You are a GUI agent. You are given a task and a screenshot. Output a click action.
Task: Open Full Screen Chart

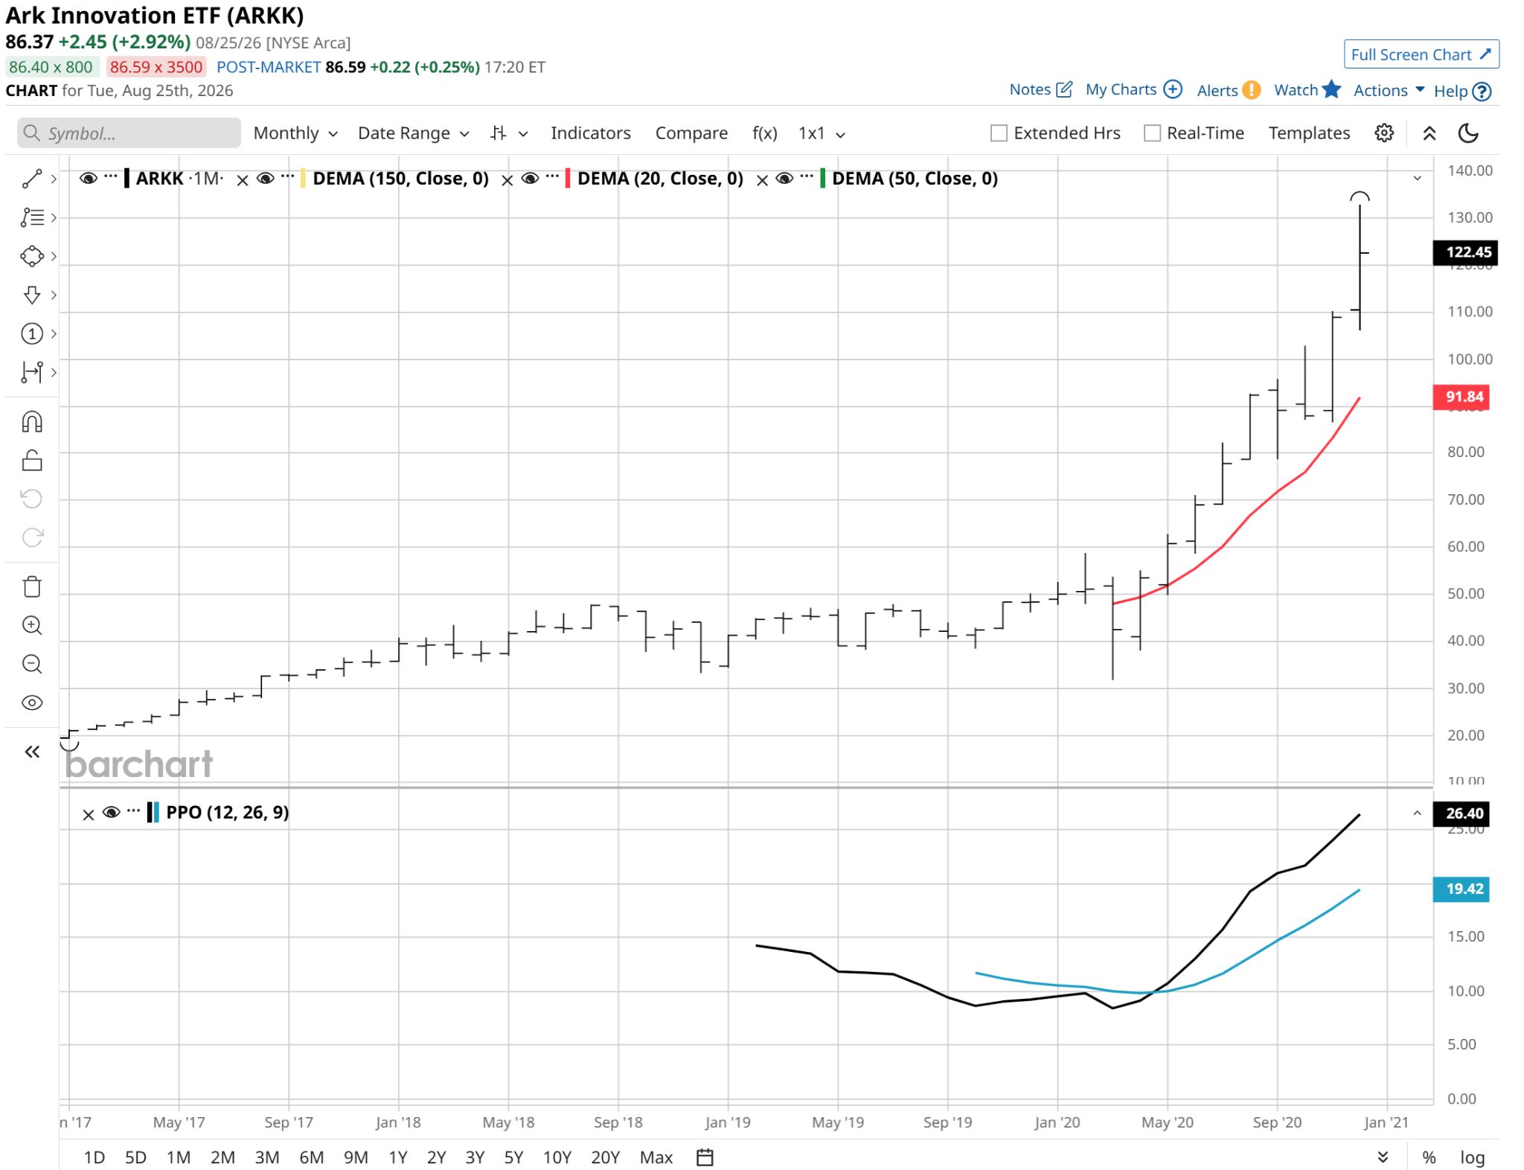point(1421,54)
